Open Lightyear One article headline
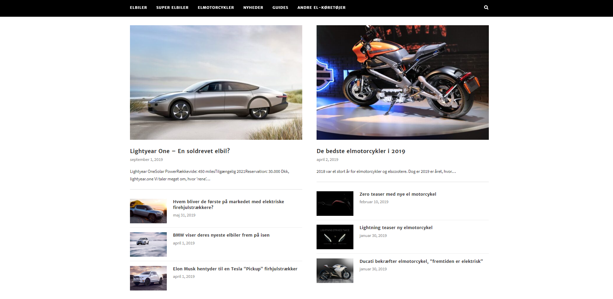This screenshot has height=299, width=613. coord(180,151)
